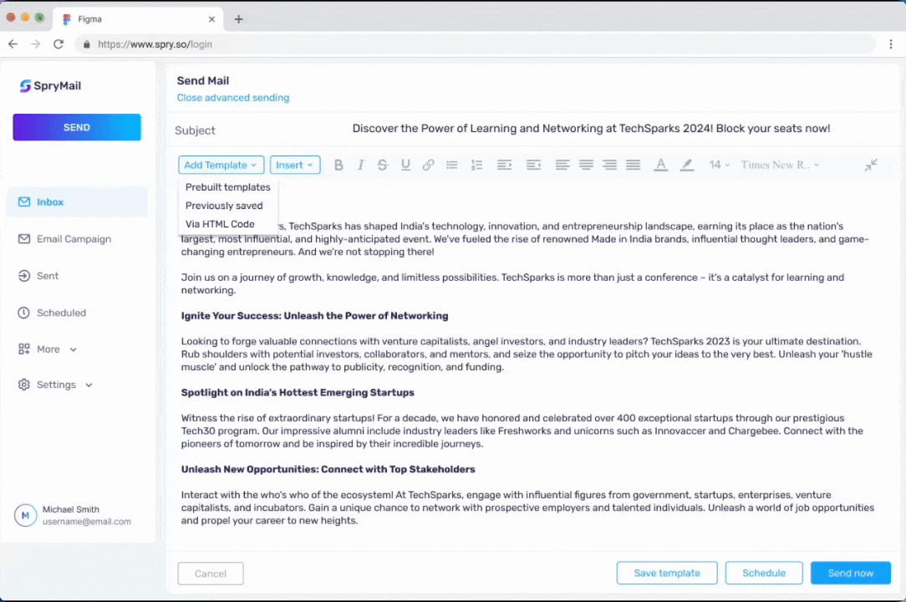Center align the text
This screenshot has width=906, height=602.
click(x=586, y=165)
